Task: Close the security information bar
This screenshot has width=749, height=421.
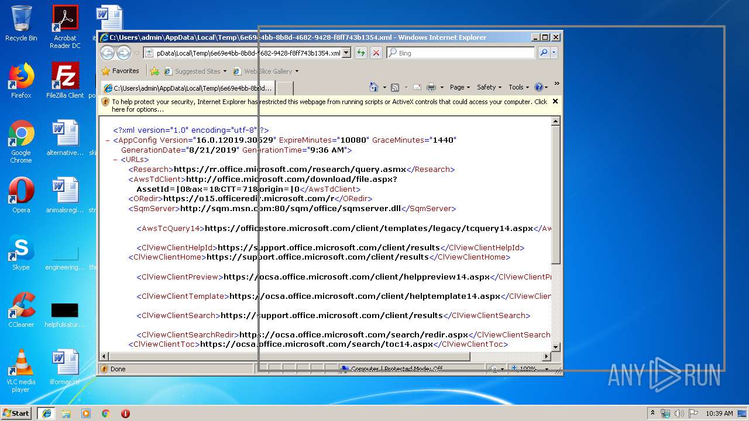Action: [555, 101]
